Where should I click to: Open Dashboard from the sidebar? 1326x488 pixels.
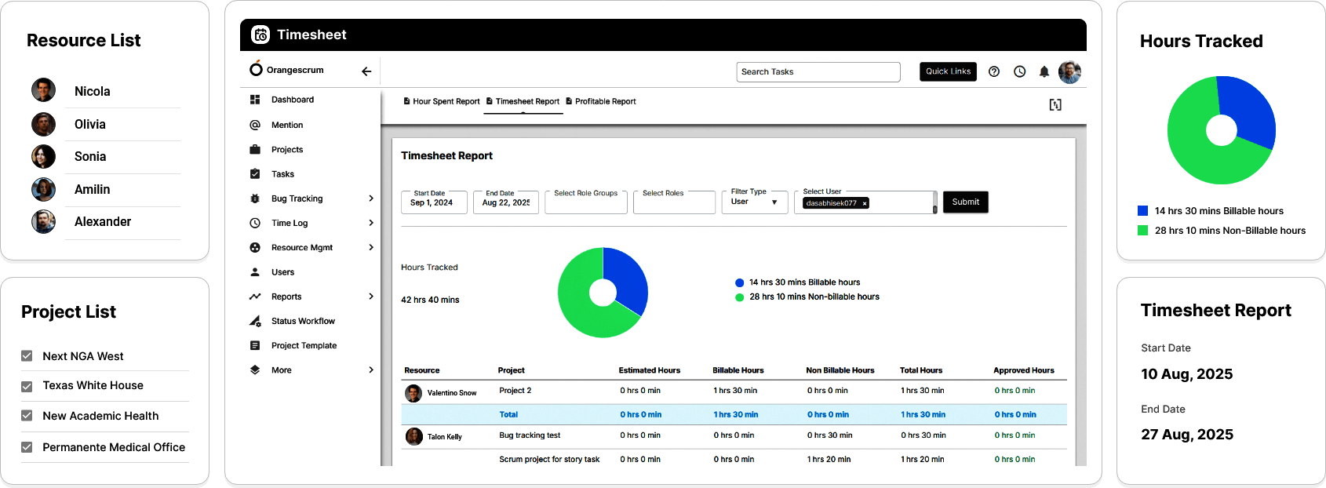pyautogui.click(x=292, y=100)
